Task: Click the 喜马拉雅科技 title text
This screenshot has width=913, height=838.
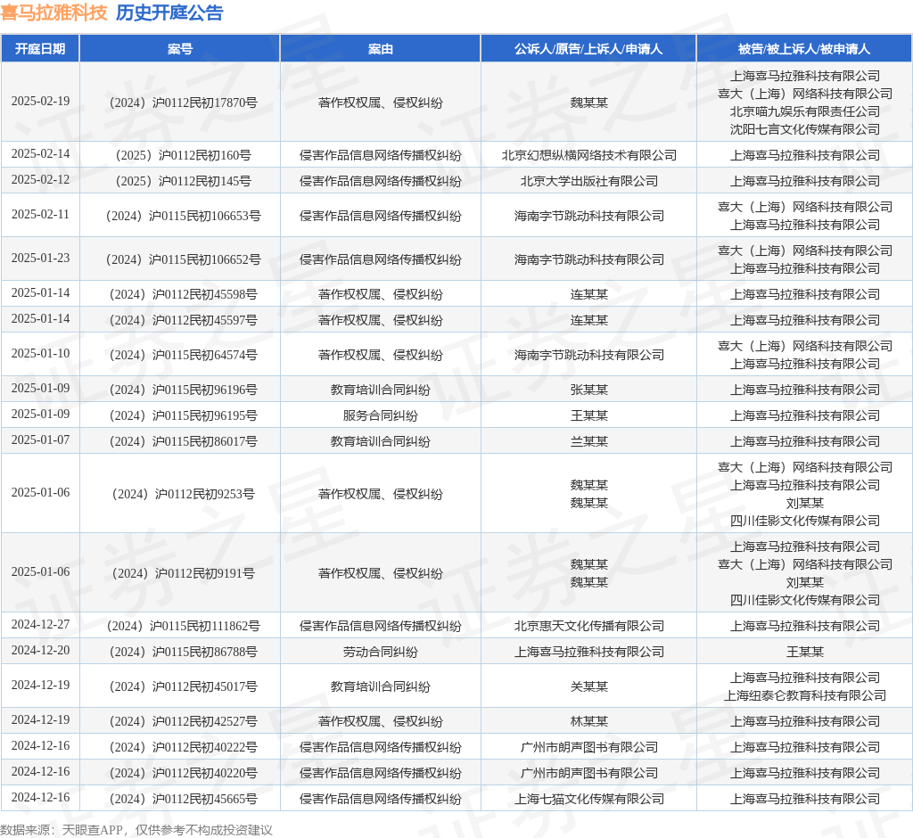Action: coord(53,12)
